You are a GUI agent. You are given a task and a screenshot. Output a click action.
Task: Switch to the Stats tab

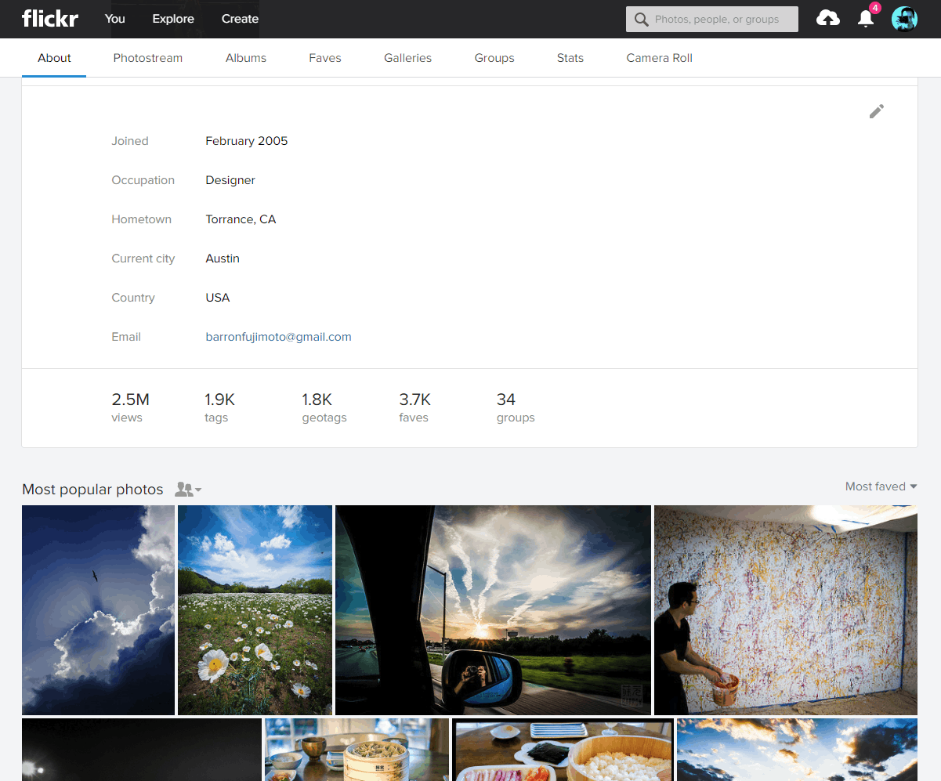coord(570,58)
